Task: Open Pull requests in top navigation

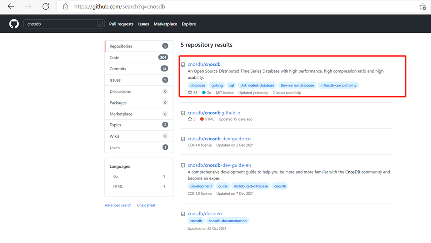Action: 121,24
